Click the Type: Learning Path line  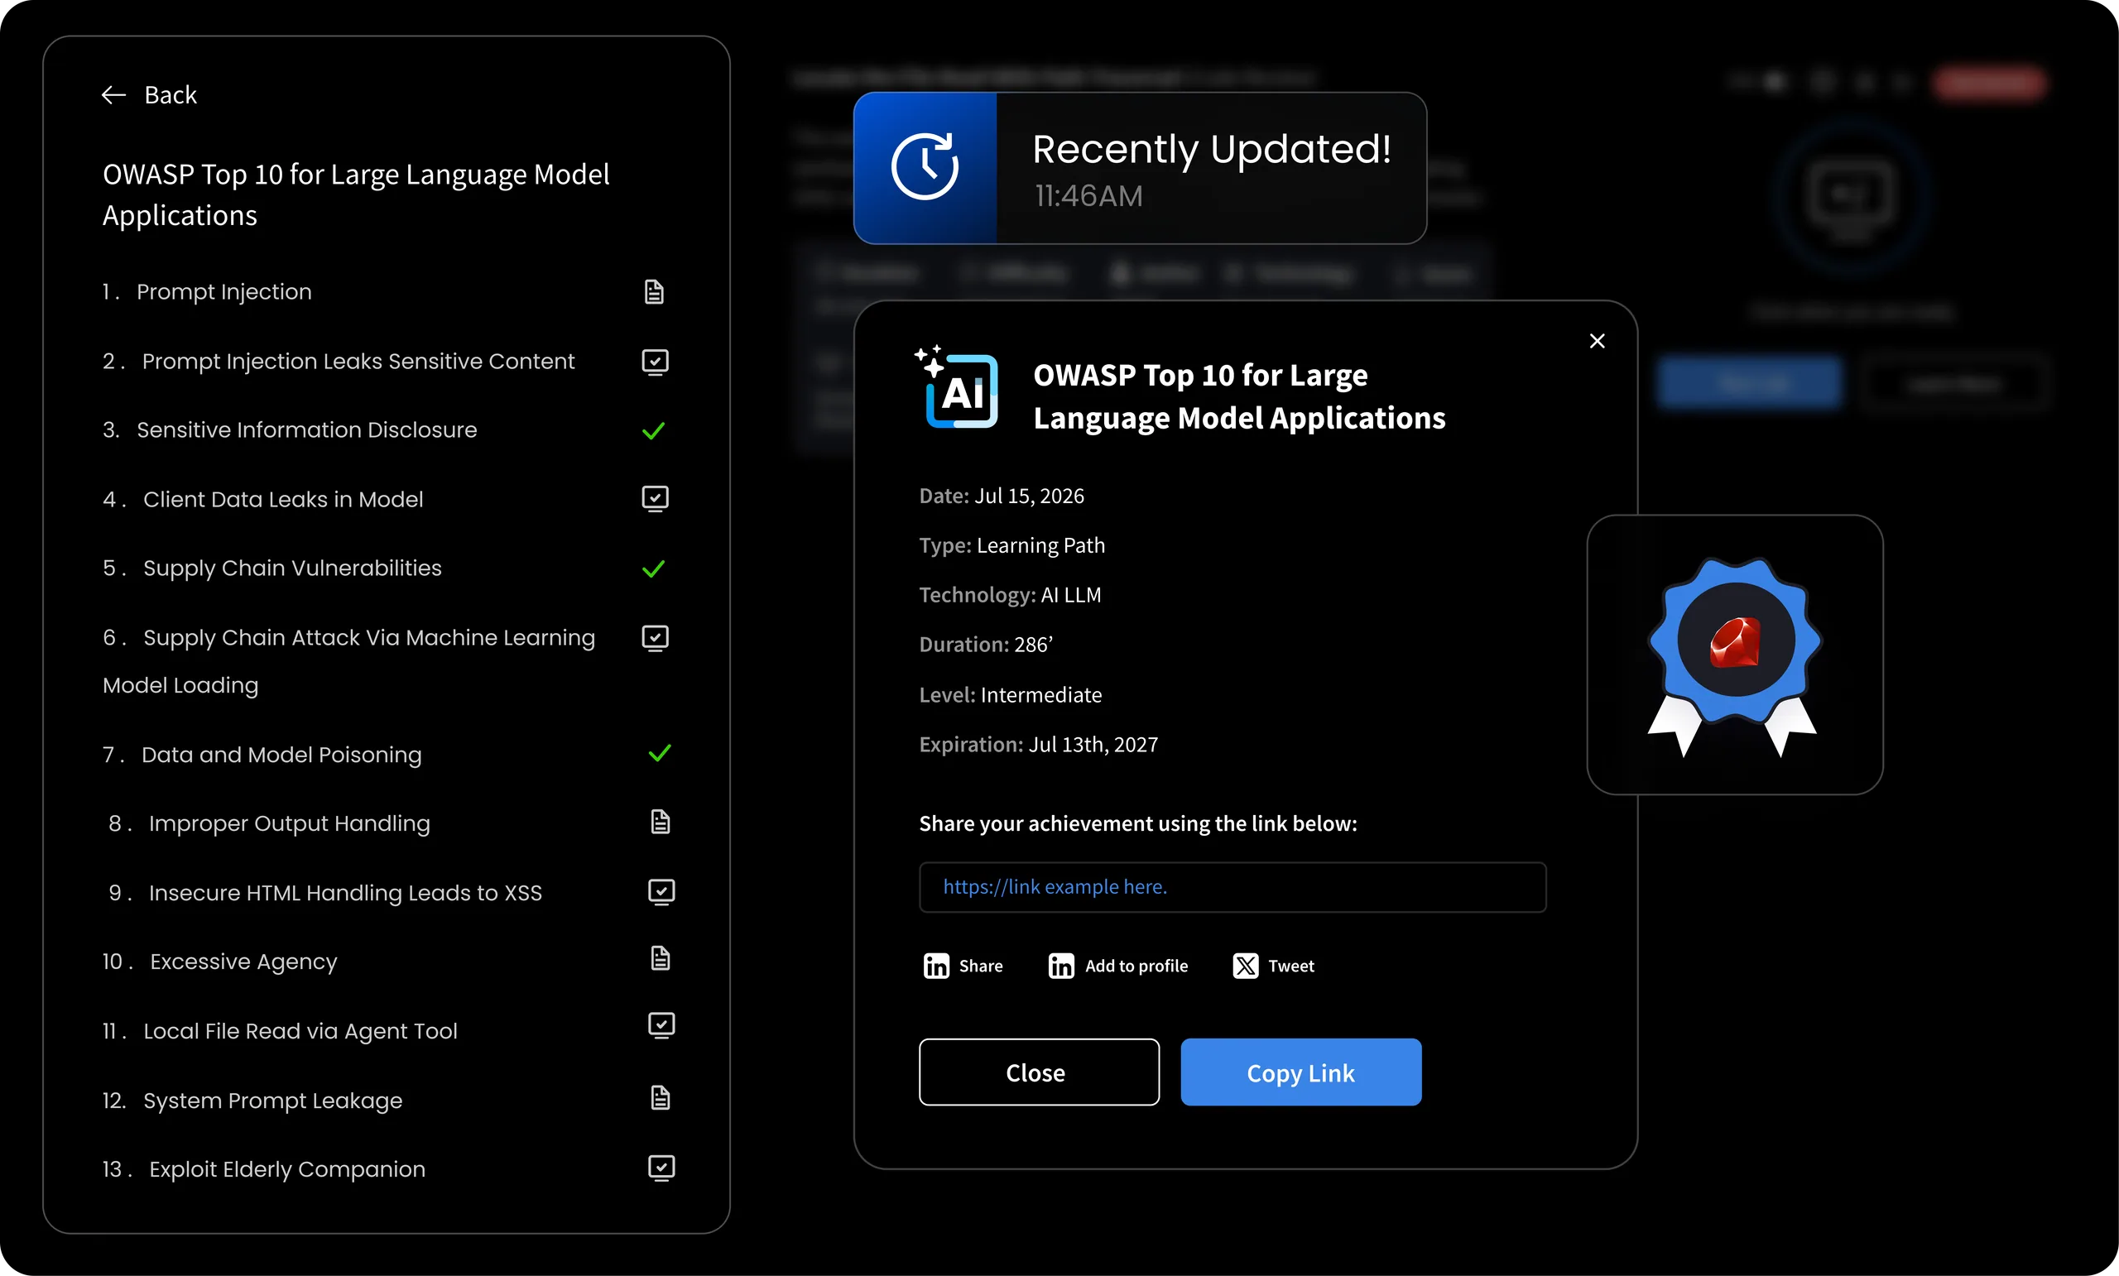pyautogui.click(x=1012, y=546)
